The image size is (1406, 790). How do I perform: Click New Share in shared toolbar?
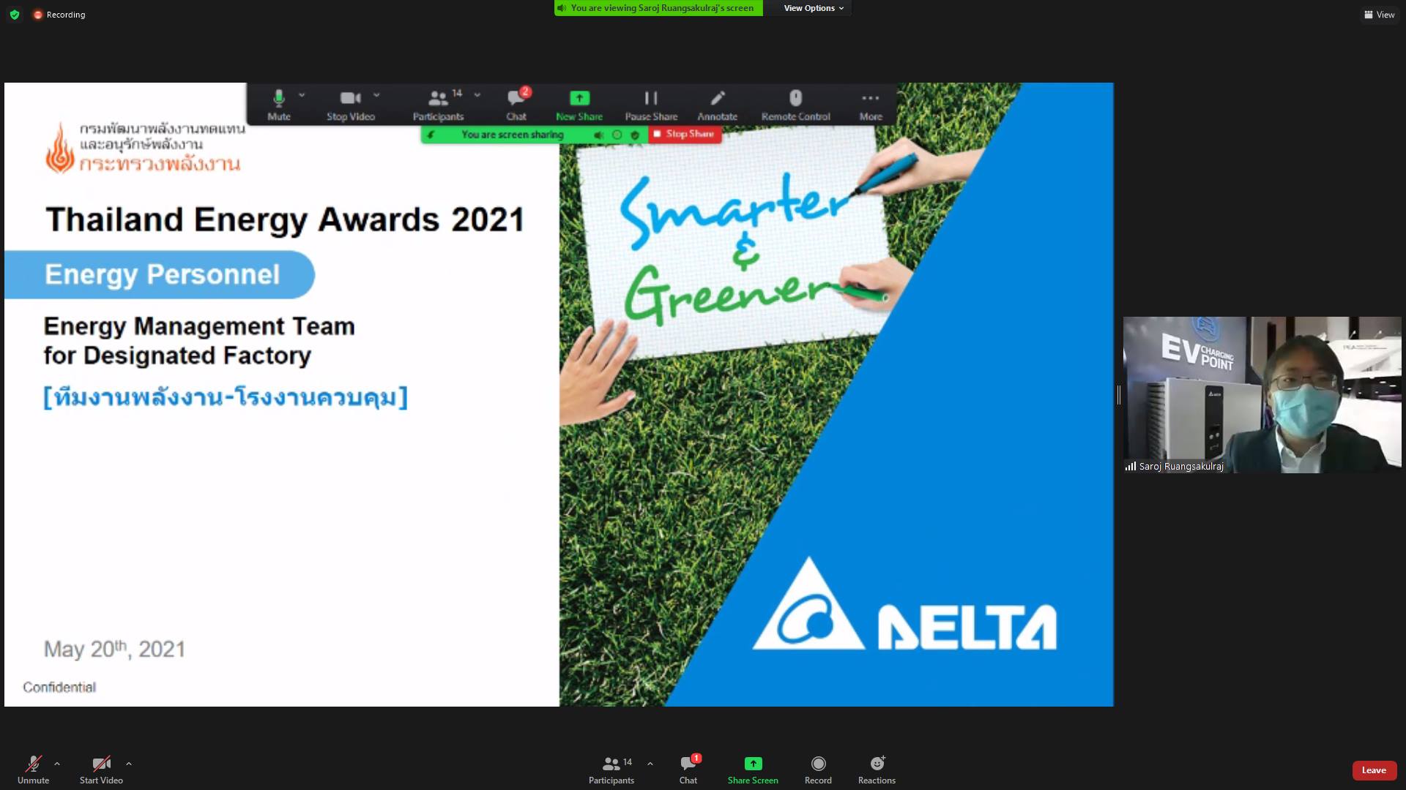point(579,105)
